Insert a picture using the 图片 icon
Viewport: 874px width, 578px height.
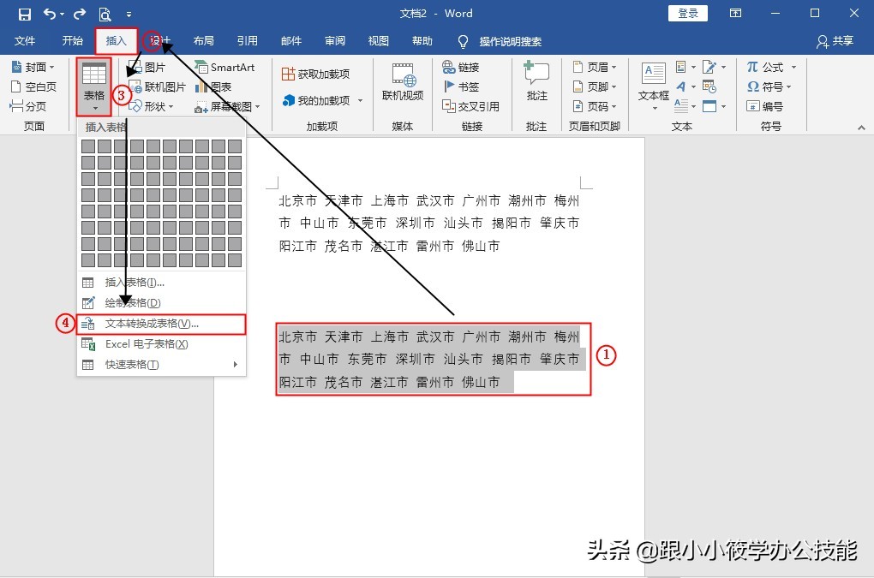(x=151, y=68)
